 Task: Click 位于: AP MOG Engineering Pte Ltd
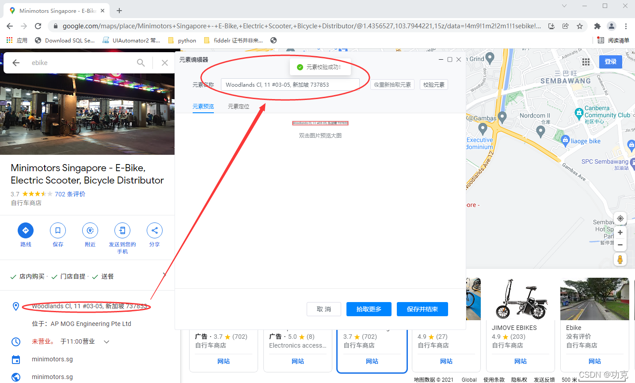pyautogui.click(x=81, y=324)
